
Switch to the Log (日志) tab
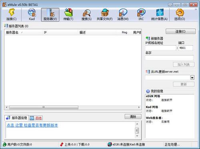[x=36, y=118]
